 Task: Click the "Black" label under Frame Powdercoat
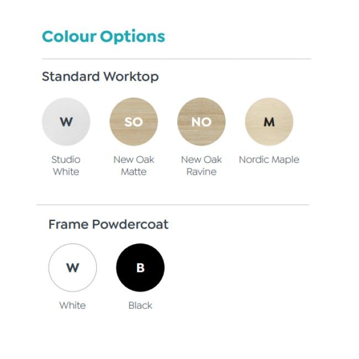click(x=140, y=305)
